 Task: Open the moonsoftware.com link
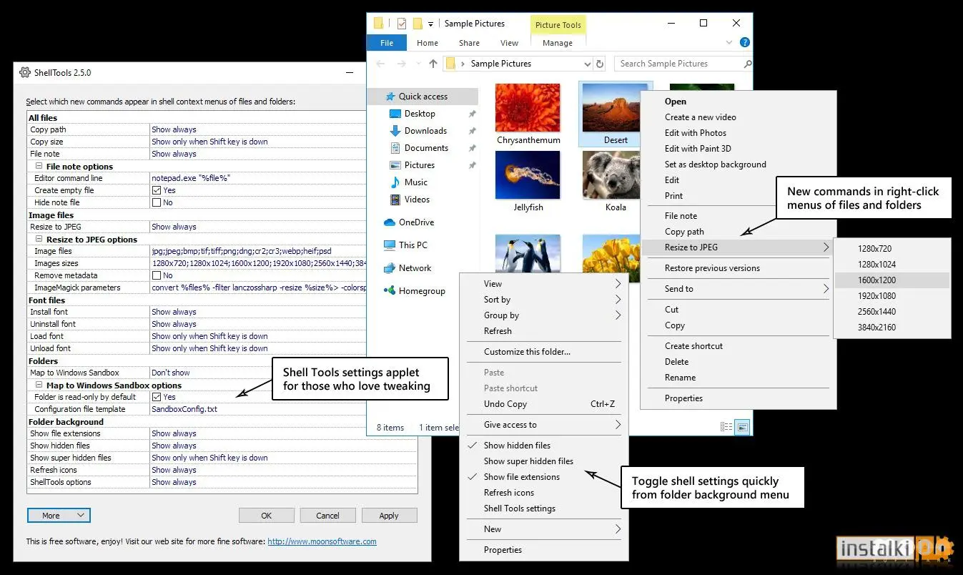[322, 541]
